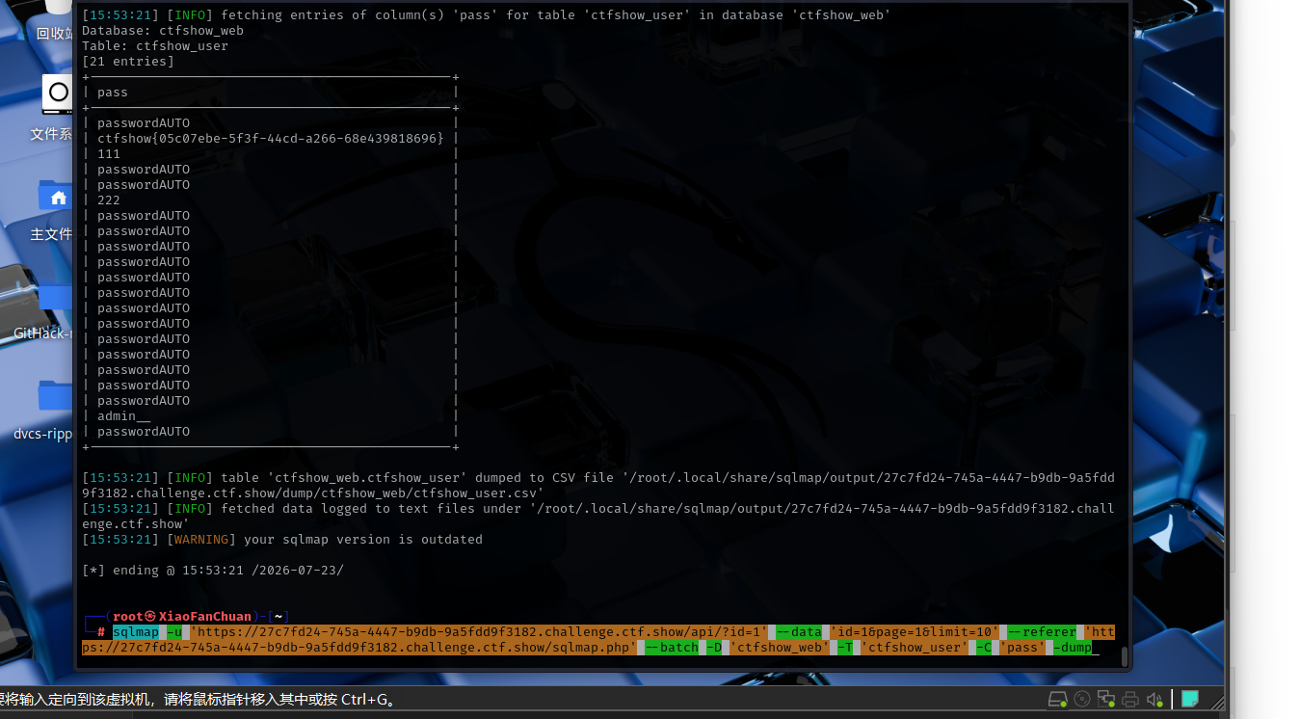Click the 'sqlmap' command word in the prompt

[x=136, y=632]
